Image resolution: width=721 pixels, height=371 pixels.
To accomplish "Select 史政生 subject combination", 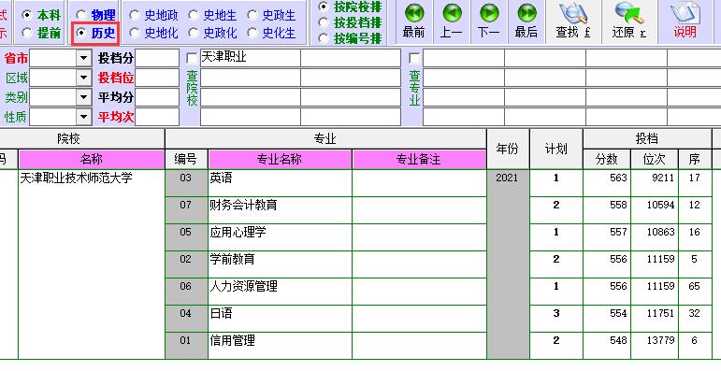I will coord(252,15).
